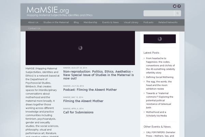
Task: Click the MaMSIE.org logo
Action: pyautogui.click(x=48, y=10)
